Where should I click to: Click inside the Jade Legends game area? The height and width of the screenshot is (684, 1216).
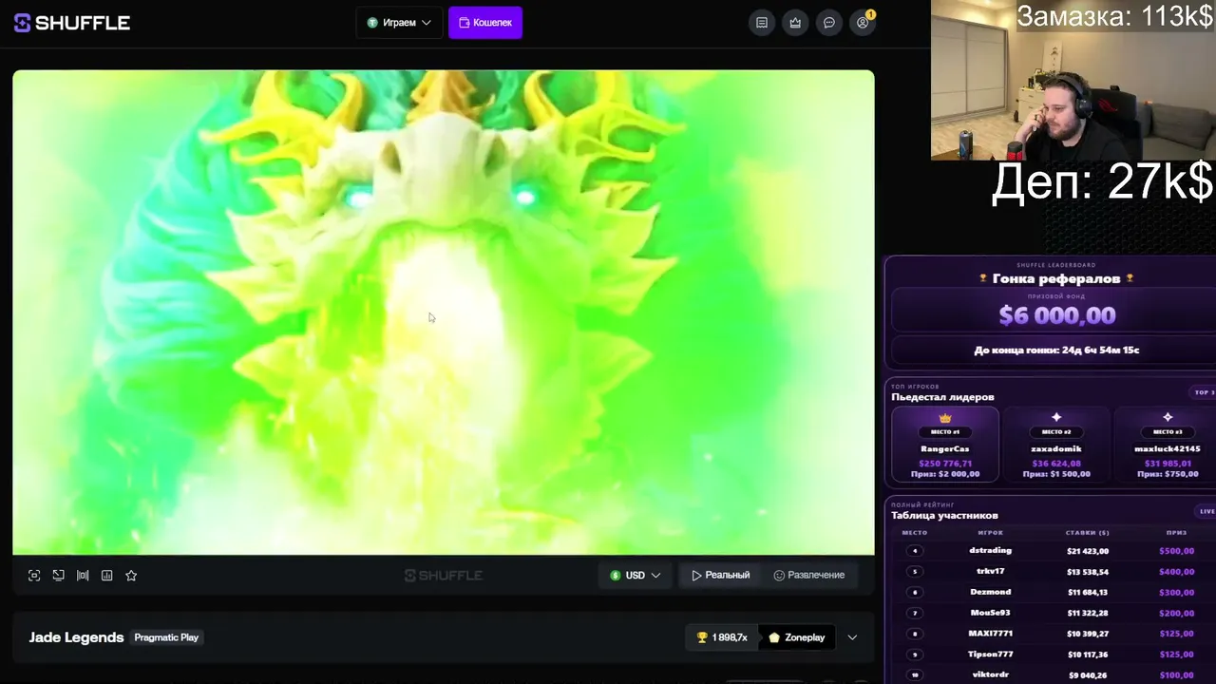(444, 313)
